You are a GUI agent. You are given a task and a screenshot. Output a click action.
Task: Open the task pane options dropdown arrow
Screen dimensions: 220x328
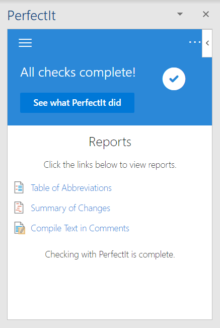(x=180, y=14)
